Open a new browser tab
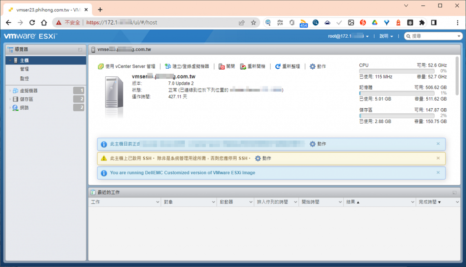 [x=100, y=10]
